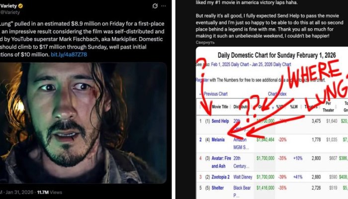The width and height of the screenshot is (348, 199).
Task: Click the previous rank (5) in the Shelter row
Action: click(x=207, y=188)
